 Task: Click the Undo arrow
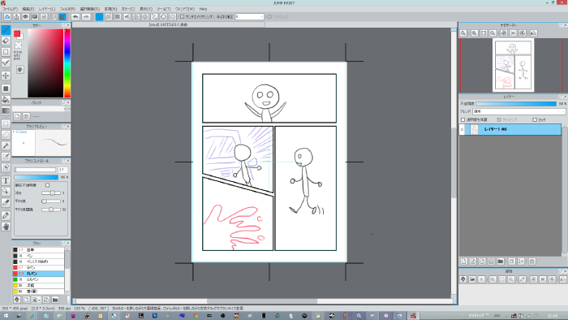(x=75, y=17)
